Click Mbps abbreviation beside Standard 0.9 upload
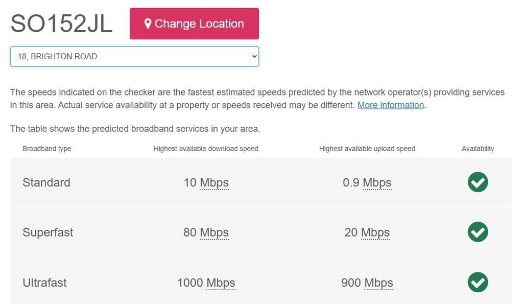This screenshot has height=304, width=523. [x=377, y=182]
